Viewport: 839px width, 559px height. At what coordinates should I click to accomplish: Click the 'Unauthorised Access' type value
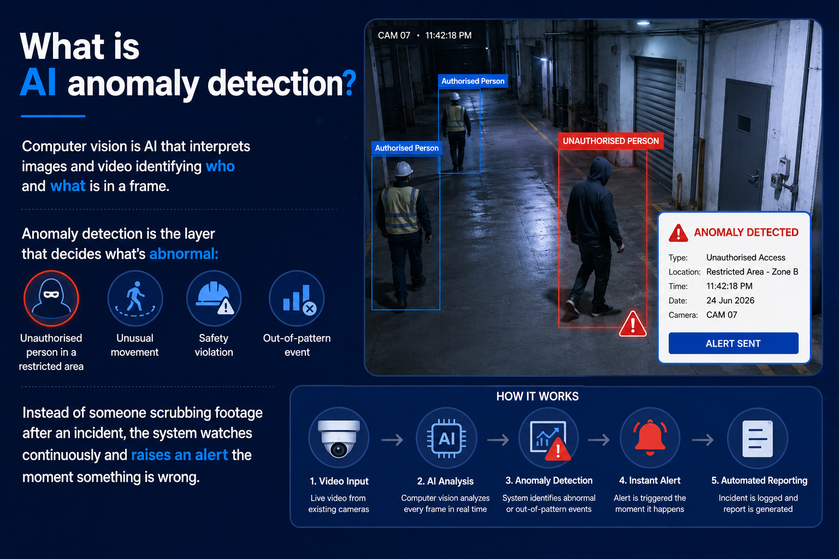(746, 258)
